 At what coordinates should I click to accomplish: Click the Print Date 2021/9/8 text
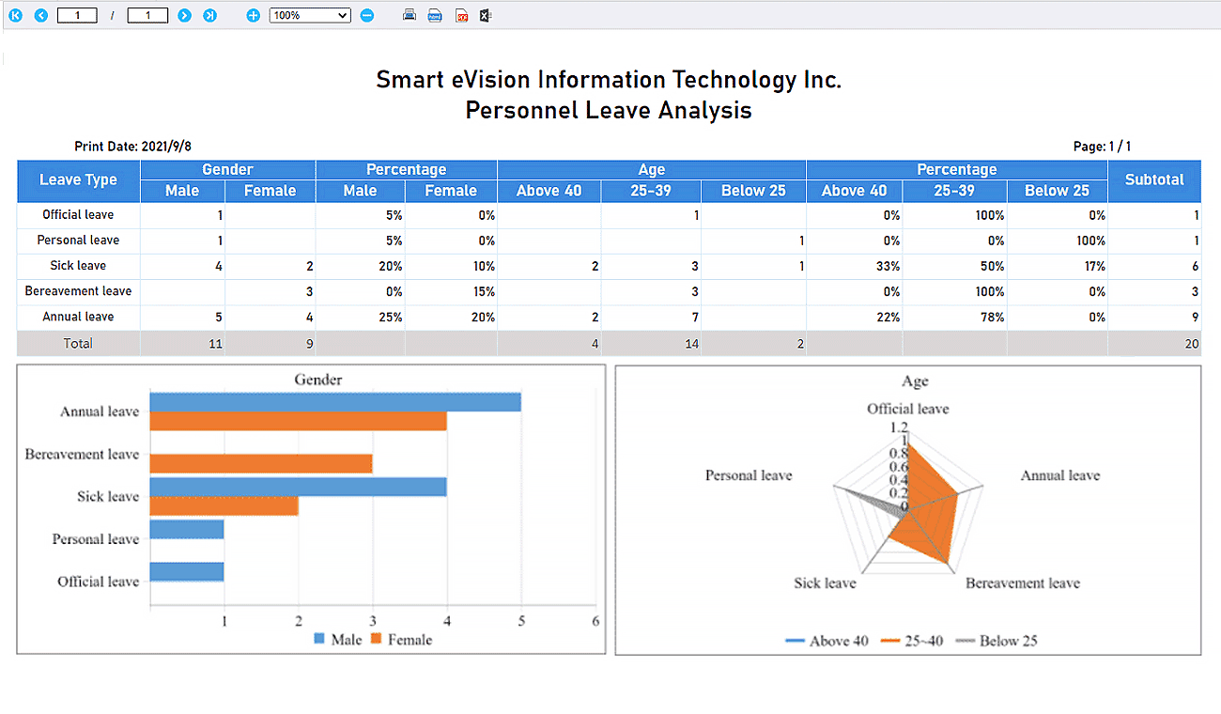tap(134, 147)
